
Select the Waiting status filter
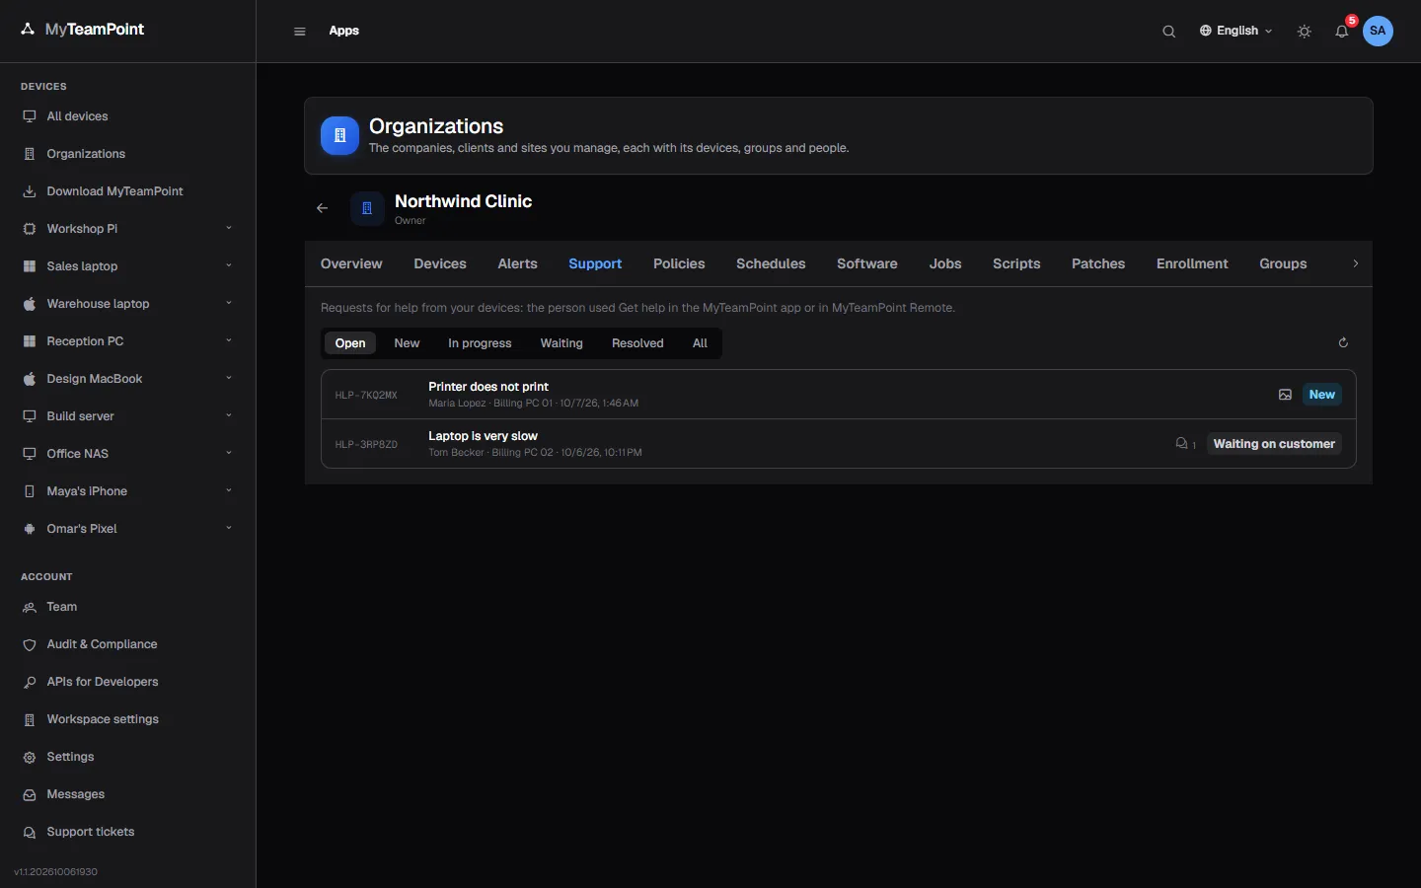coord(561,343)
